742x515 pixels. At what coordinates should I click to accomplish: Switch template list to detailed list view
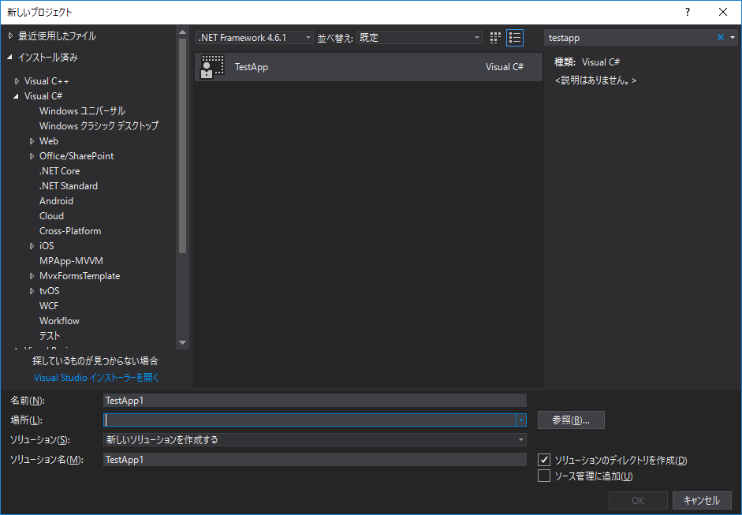(515, 37)
